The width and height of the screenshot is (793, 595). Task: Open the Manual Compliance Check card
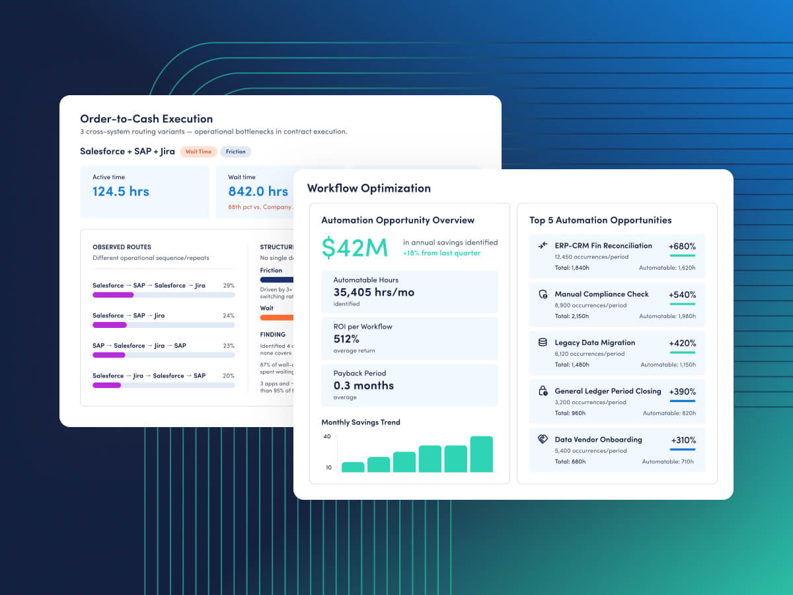click(x=617, y=304)
